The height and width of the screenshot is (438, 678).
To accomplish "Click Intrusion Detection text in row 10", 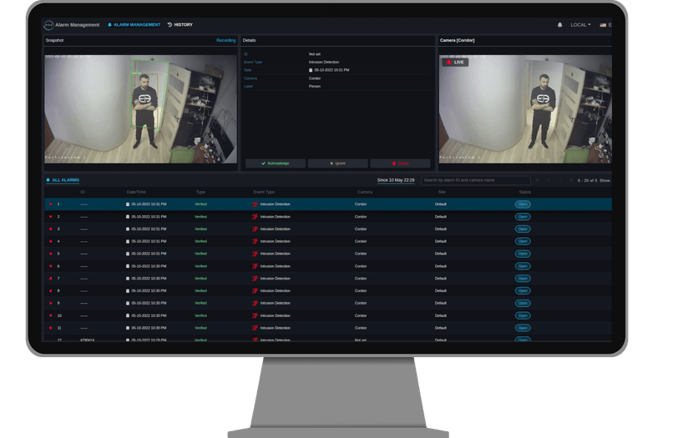I will pyautogui.click(x=275, y=315).
